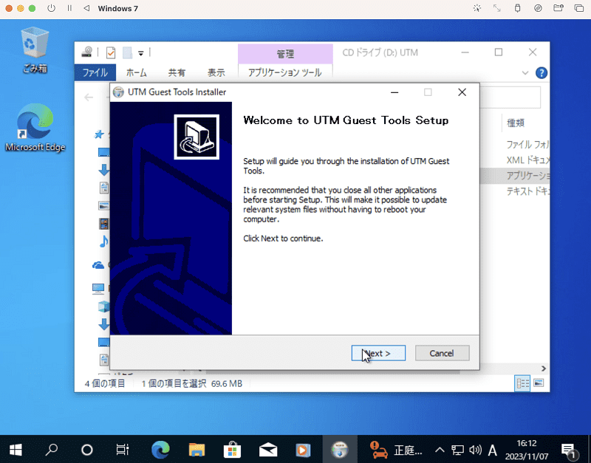Open Microsoft Store from taskbar
Screen dimensions: 591x463
tap(232, 450)
